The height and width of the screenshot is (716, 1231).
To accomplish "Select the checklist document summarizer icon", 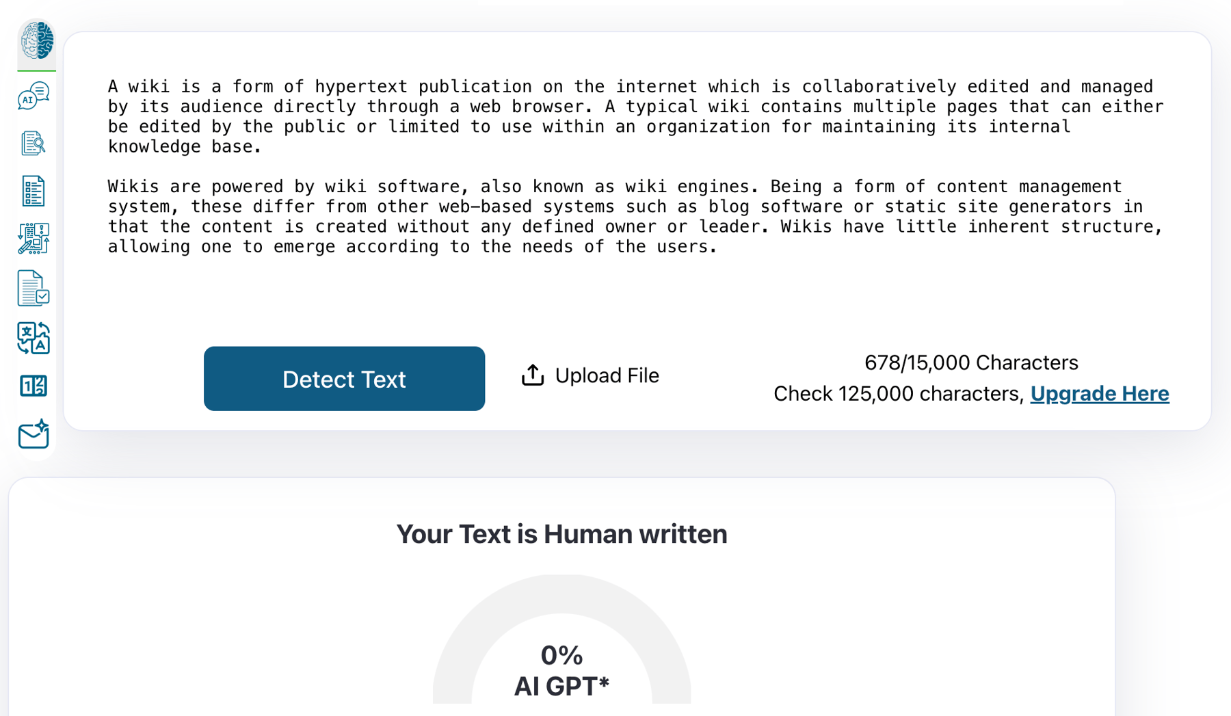I will 34,191.
